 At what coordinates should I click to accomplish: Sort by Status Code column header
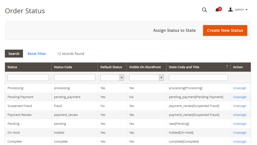(75, 67)
